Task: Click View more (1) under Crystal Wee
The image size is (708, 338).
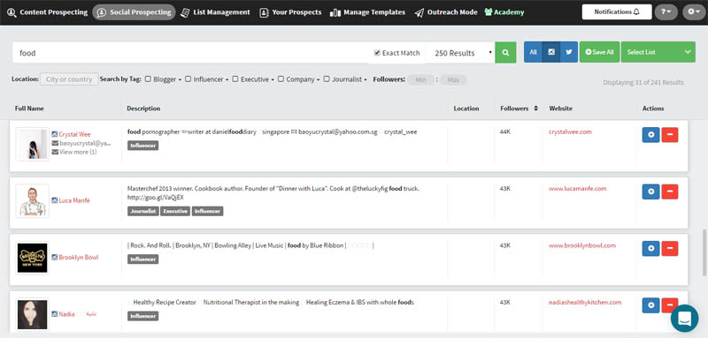Action: point(78,152)
